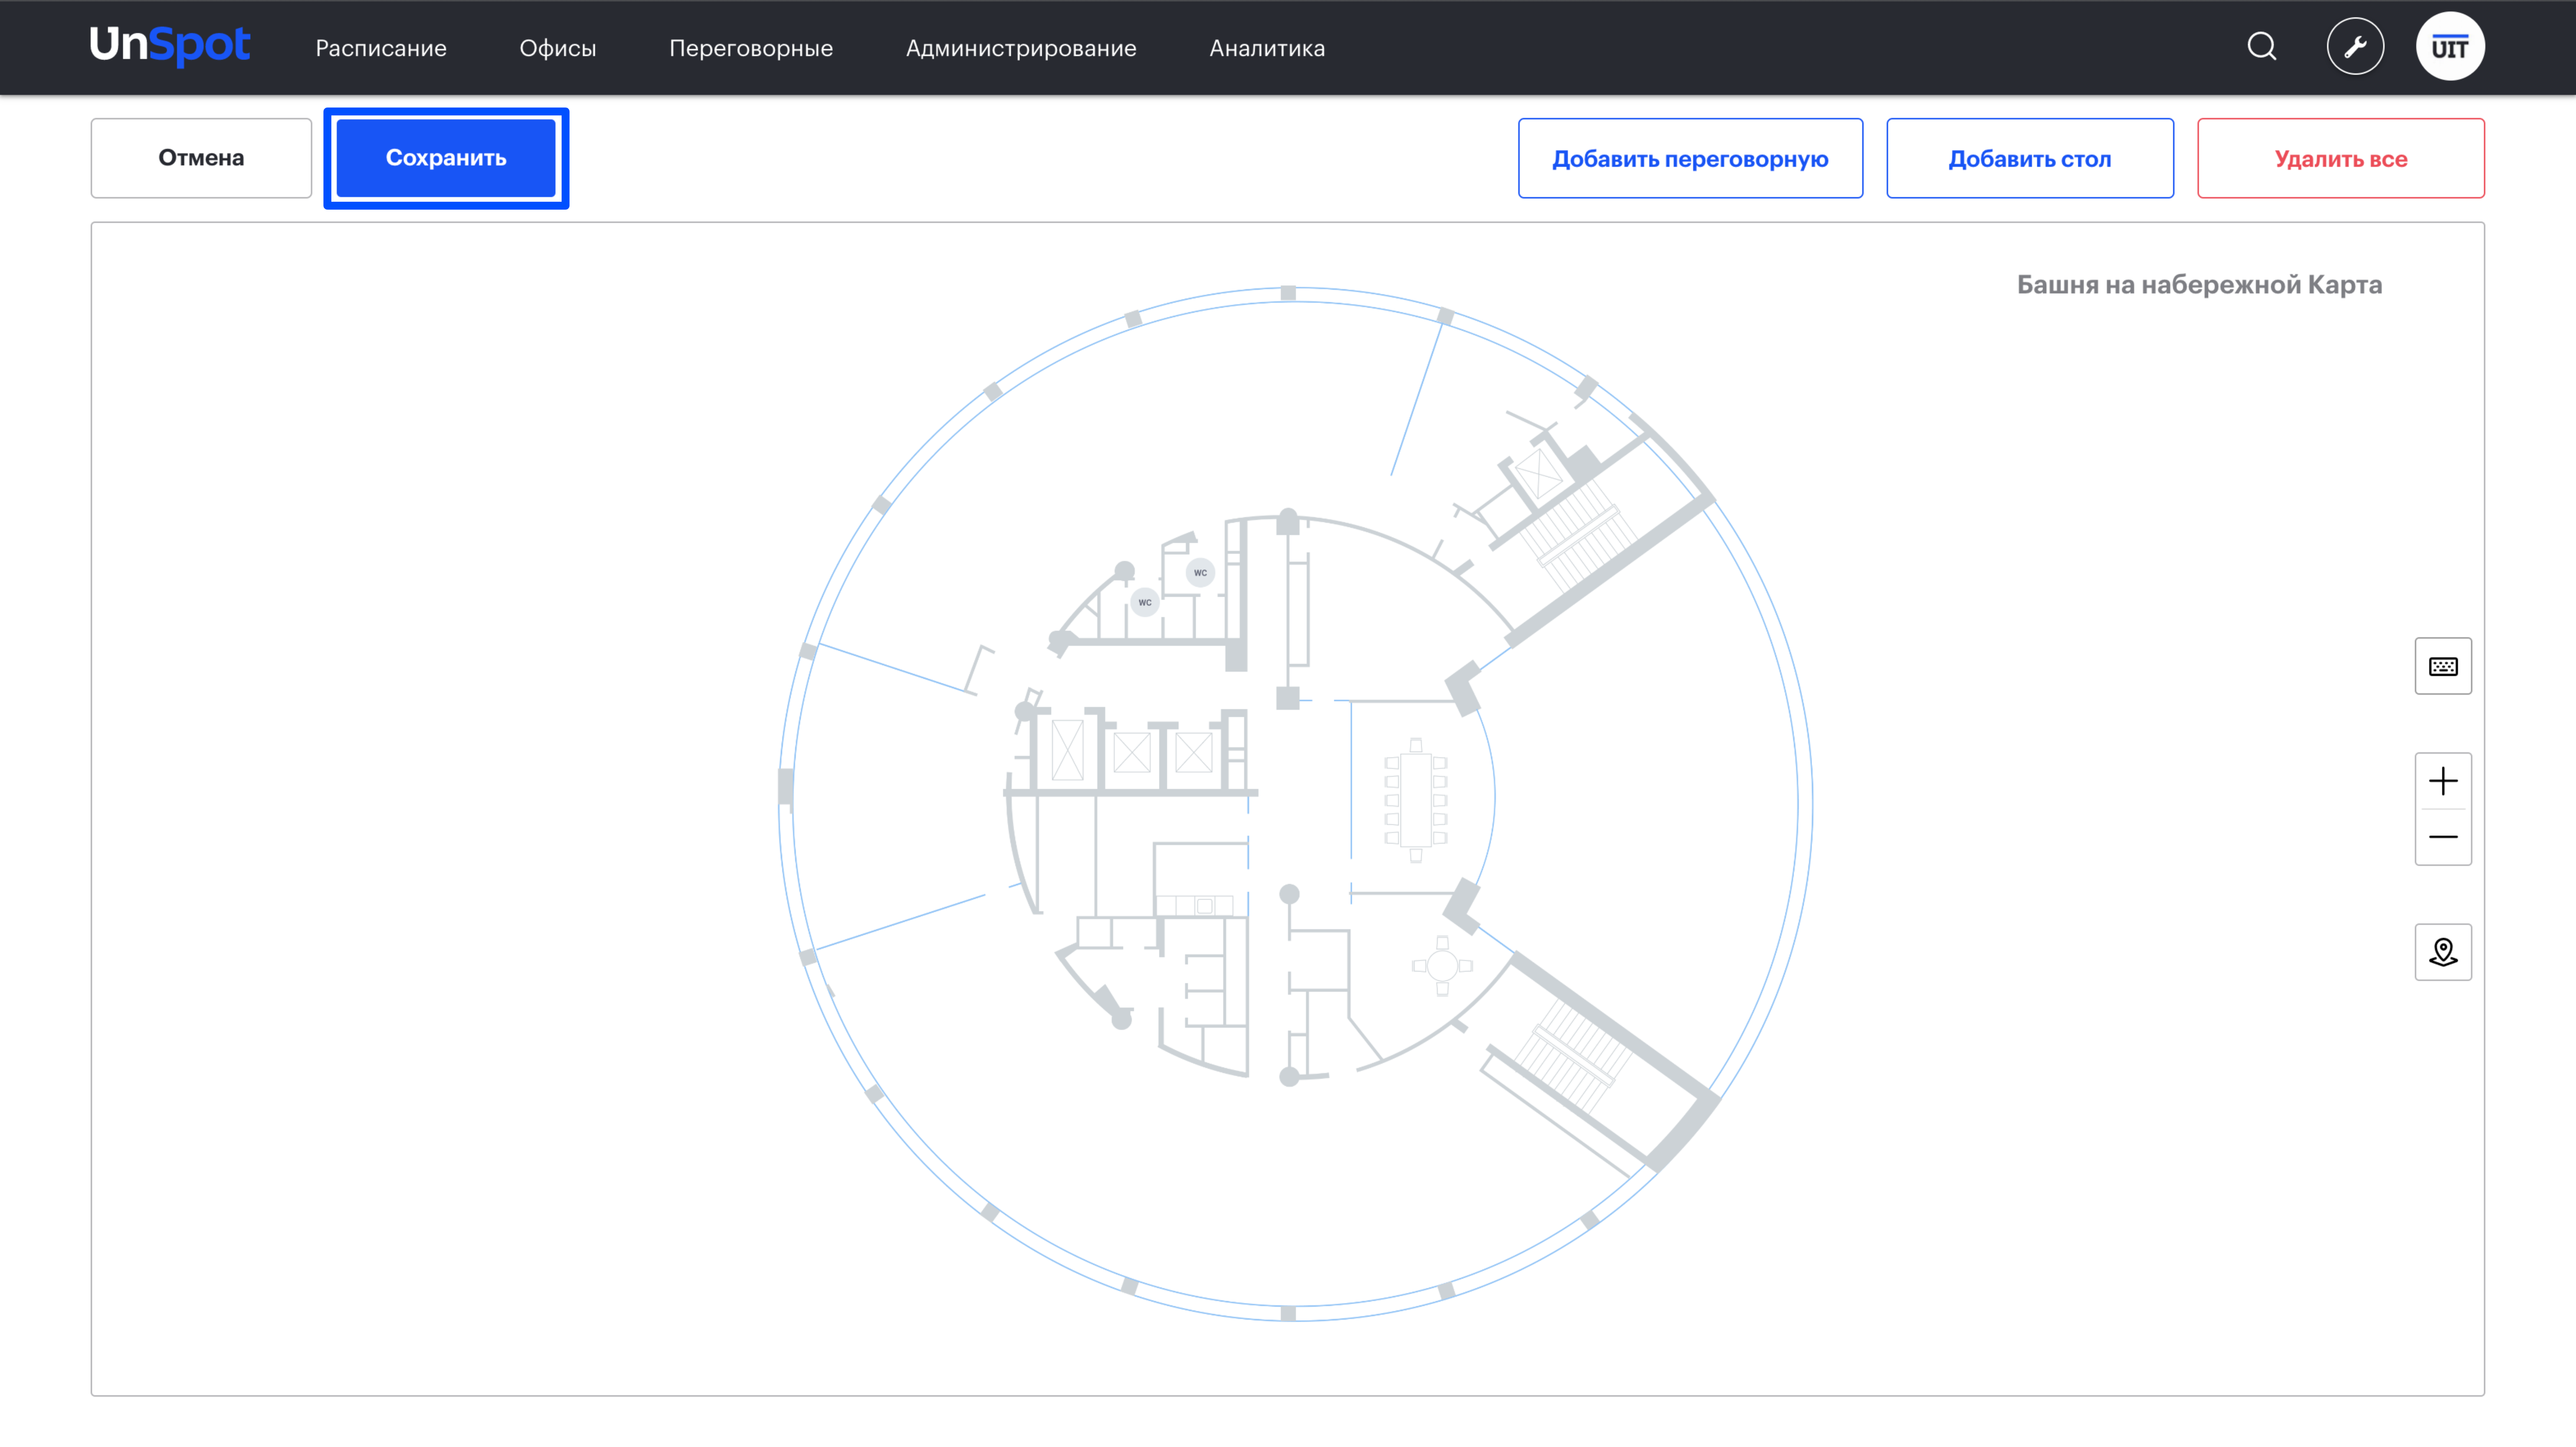Click the round table on floor plan
The image size is (2576, 1447).
pos(1442,966)
